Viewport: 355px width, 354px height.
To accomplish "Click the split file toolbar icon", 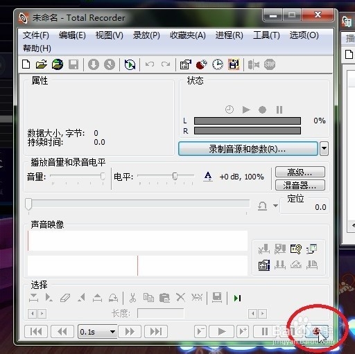I will [254, 64].
